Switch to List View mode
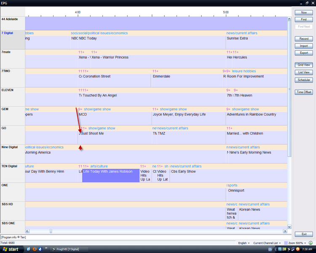 pos(304,73)
